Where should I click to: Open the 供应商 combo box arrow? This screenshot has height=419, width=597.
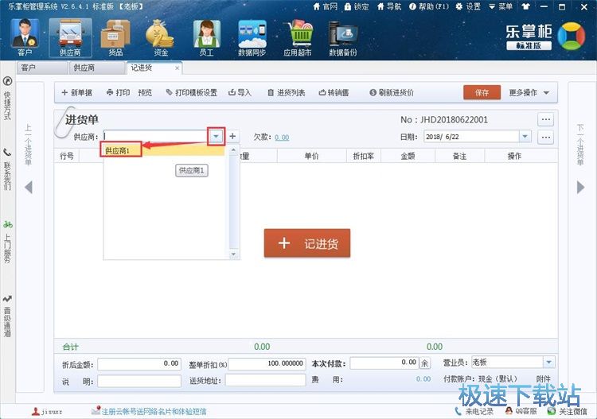coord(216,136)
